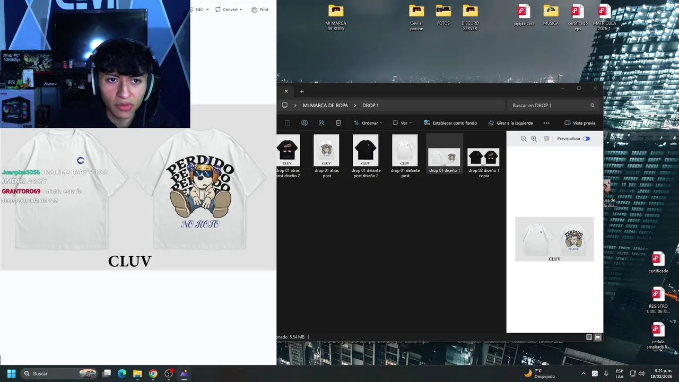Viewport: 679px width, 382px height.
Task: Open File Explorer from taskbar
Action: click(137, 374)
